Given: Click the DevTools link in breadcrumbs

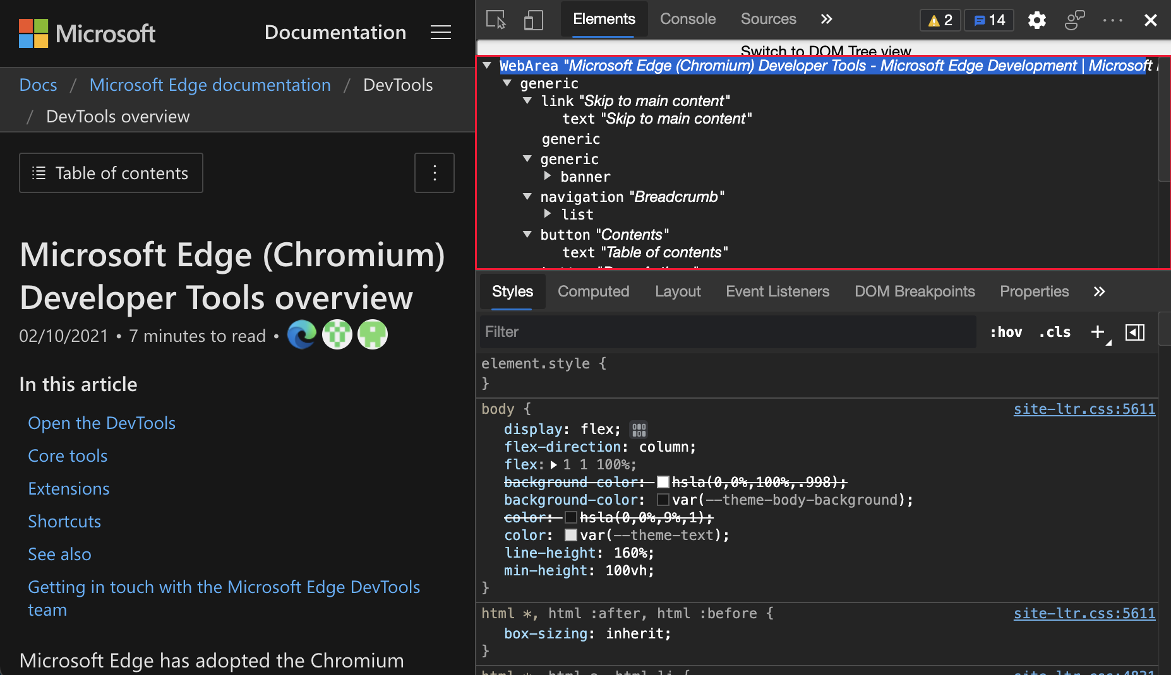Looking at the screenshot, I should 397,85.
